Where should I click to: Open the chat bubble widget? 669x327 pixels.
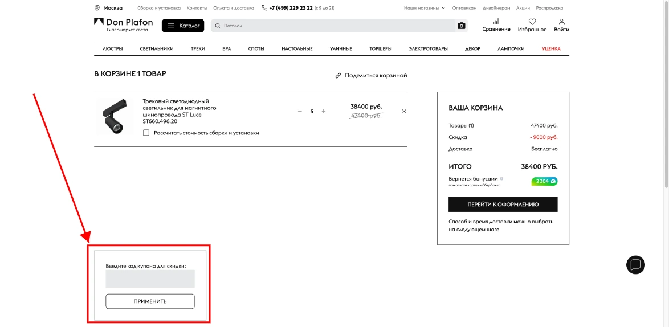pos(635,265)
